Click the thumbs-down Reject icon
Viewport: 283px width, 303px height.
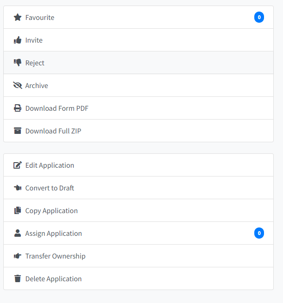point(18,63)
